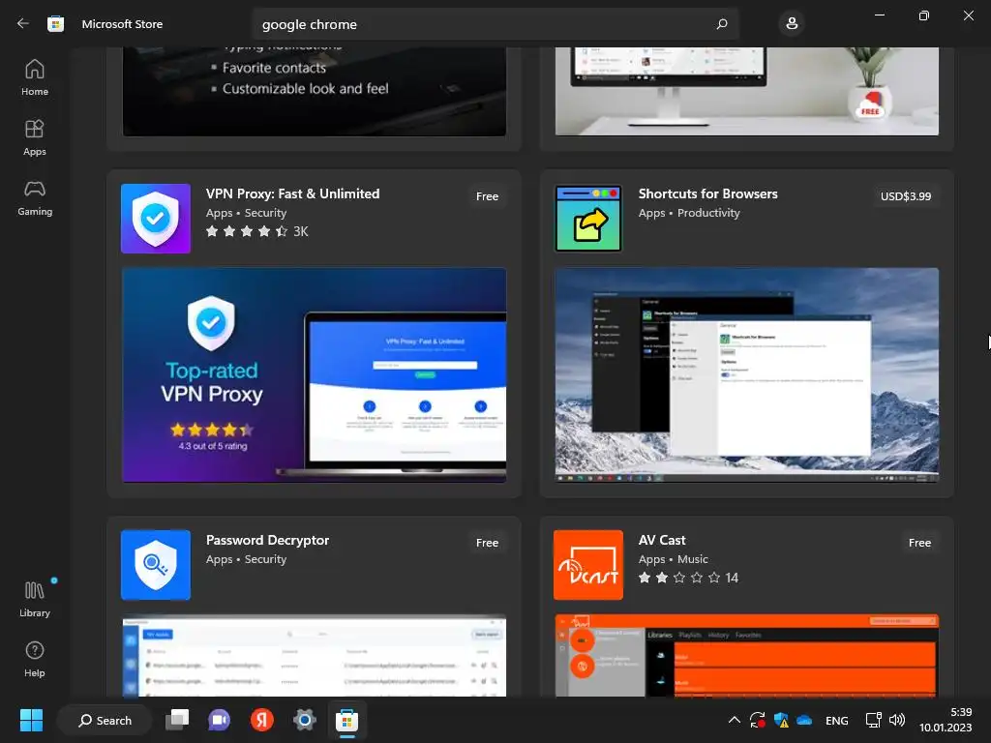Open Apps section in sidebar
This screenshot has width=991, height=743.
[35, 137]
